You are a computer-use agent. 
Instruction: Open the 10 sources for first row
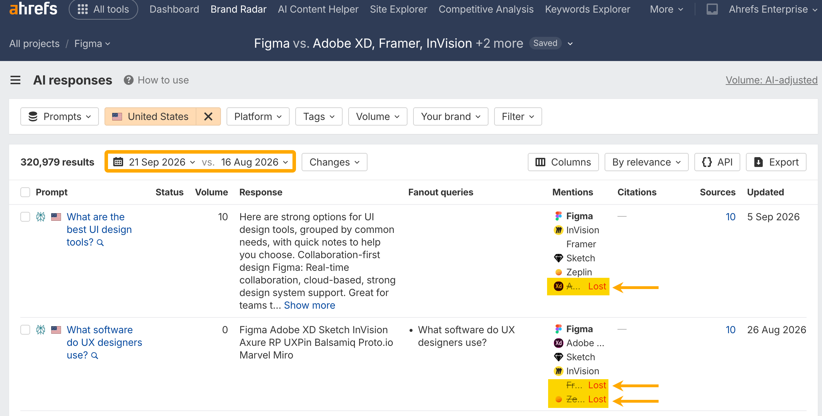click(730, 217)
